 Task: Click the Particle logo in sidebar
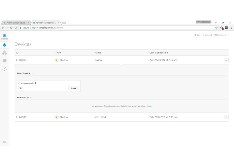(x=4, y=37)
